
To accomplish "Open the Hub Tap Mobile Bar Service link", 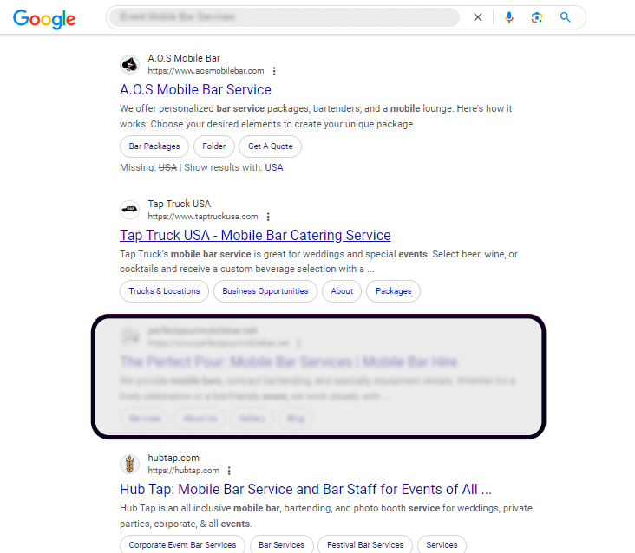I will point(305,490).
